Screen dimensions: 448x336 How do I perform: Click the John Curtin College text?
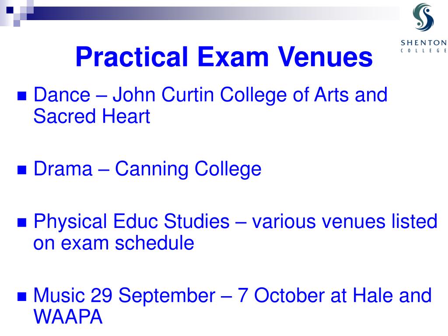point(199,95)
